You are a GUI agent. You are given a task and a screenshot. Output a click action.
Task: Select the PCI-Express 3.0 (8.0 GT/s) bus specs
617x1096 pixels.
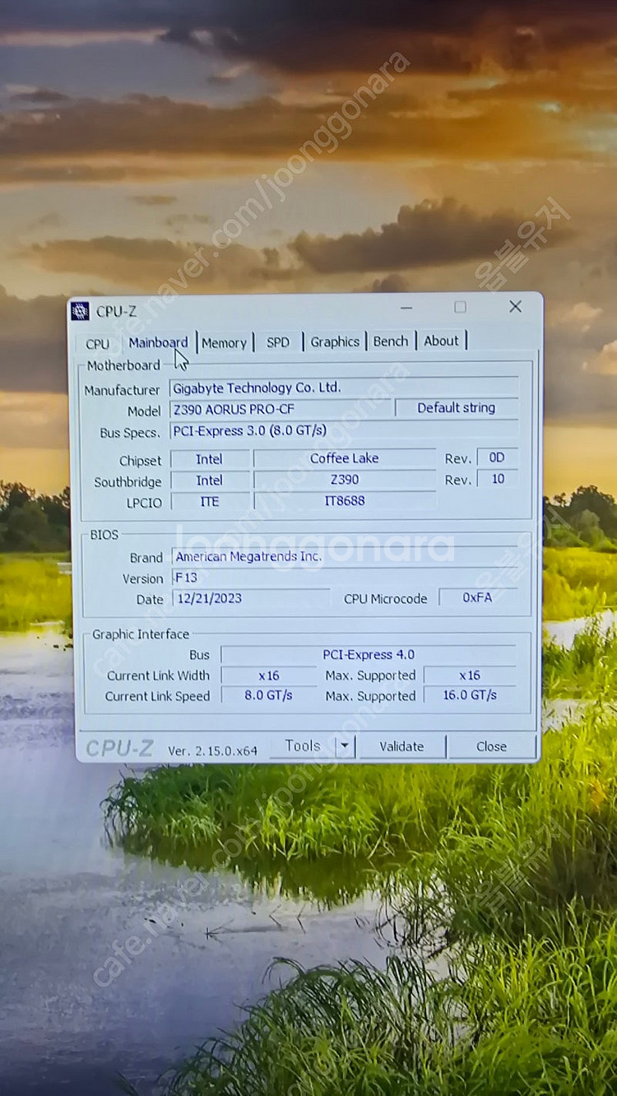click(344, 430)
